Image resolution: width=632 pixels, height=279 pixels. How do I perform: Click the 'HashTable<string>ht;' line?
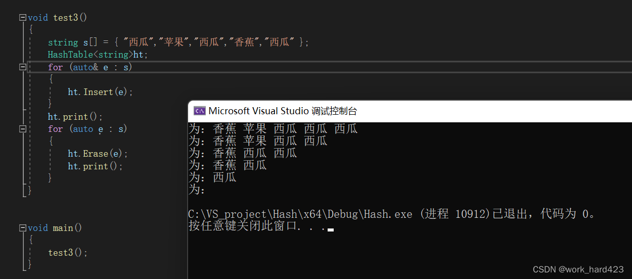pos(98,55)
